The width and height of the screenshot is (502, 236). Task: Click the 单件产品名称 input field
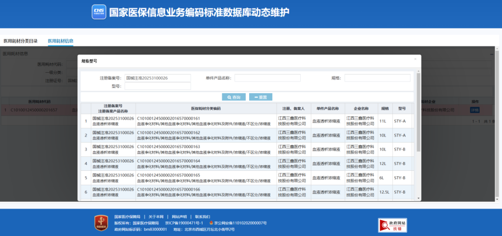click(267, 78)
